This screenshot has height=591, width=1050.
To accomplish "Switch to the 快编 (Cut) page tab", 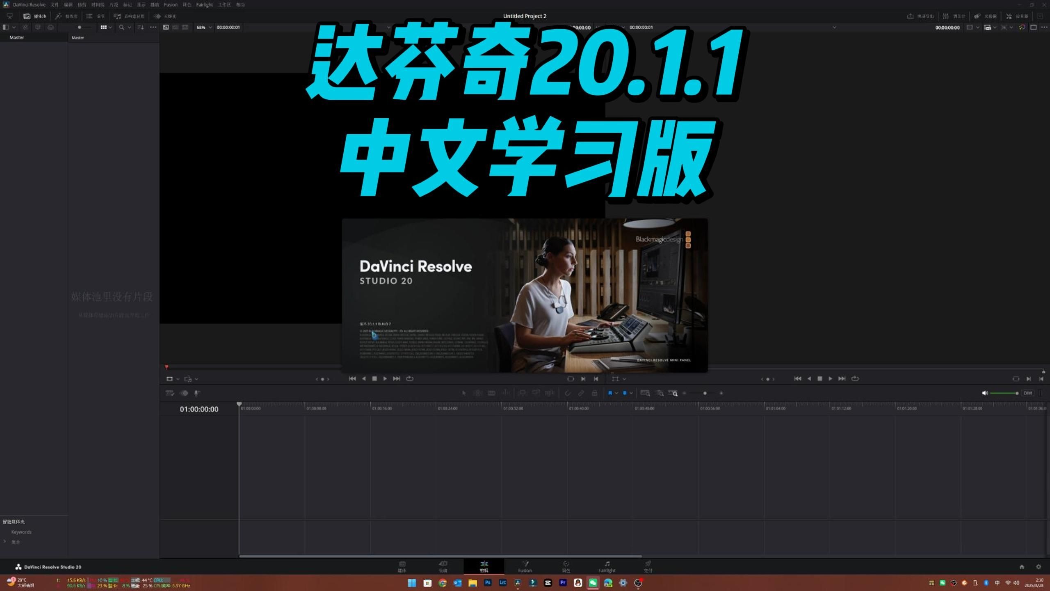I will click(443, 567).
